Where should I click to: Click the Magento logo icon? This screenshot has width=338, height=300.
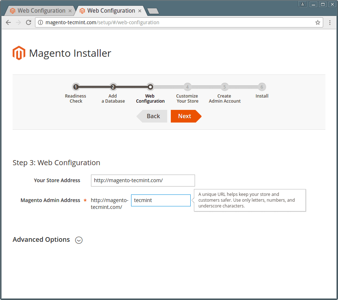(x=19, y=53)
